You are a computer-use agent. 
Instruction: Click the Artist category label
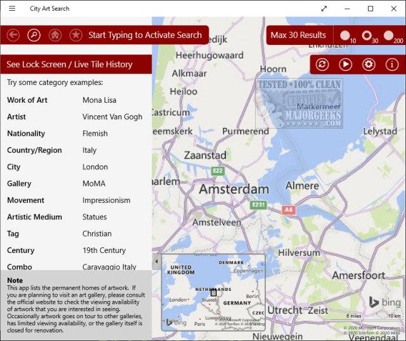(x=16, y=117)
